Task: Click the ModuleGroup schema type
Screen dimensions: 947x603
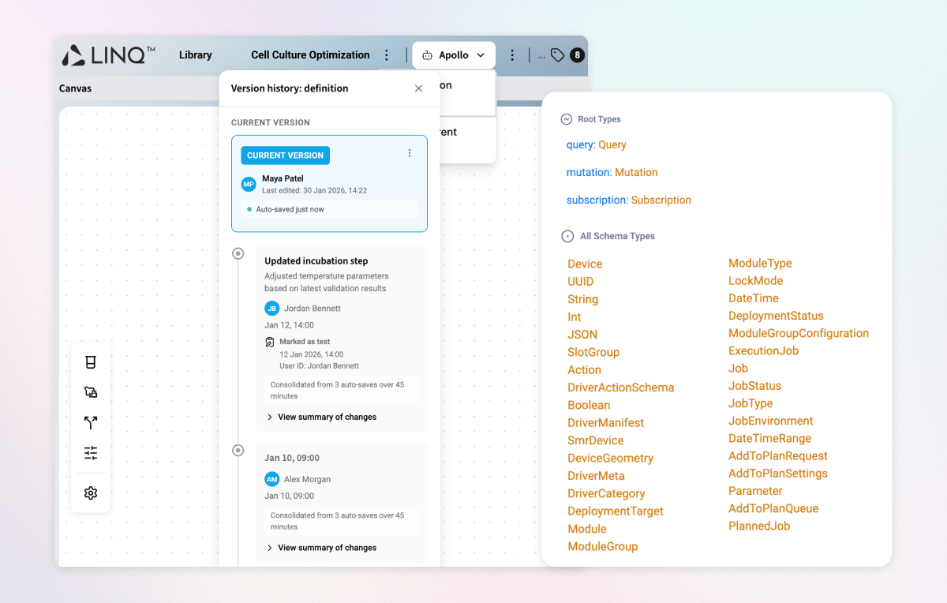Action: pyautogui.click(x=603, y=546)
